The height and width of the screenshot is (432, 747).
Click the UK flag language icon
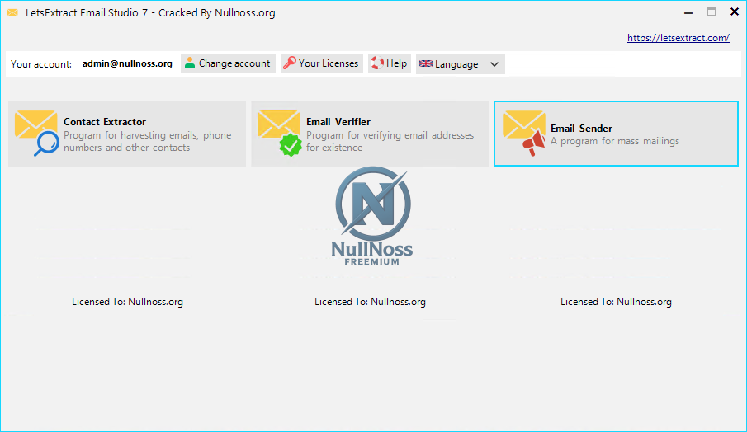tap(426, 64)
